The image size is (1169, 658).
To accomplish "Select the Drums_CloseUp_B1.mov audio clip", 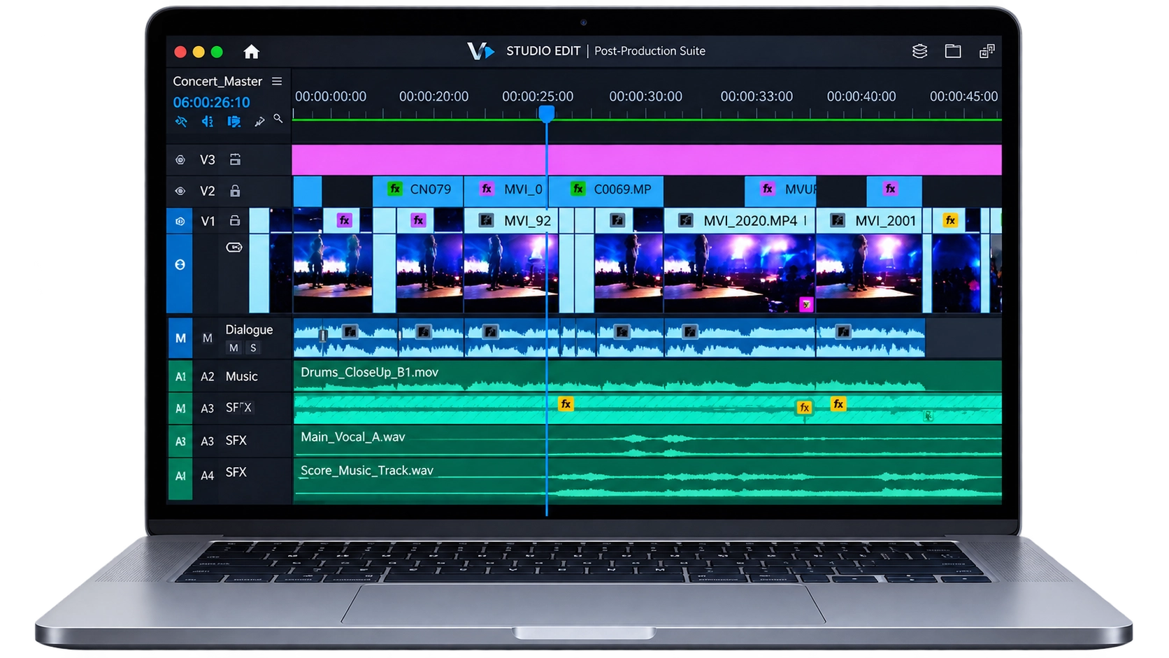I will pos(647,376).
